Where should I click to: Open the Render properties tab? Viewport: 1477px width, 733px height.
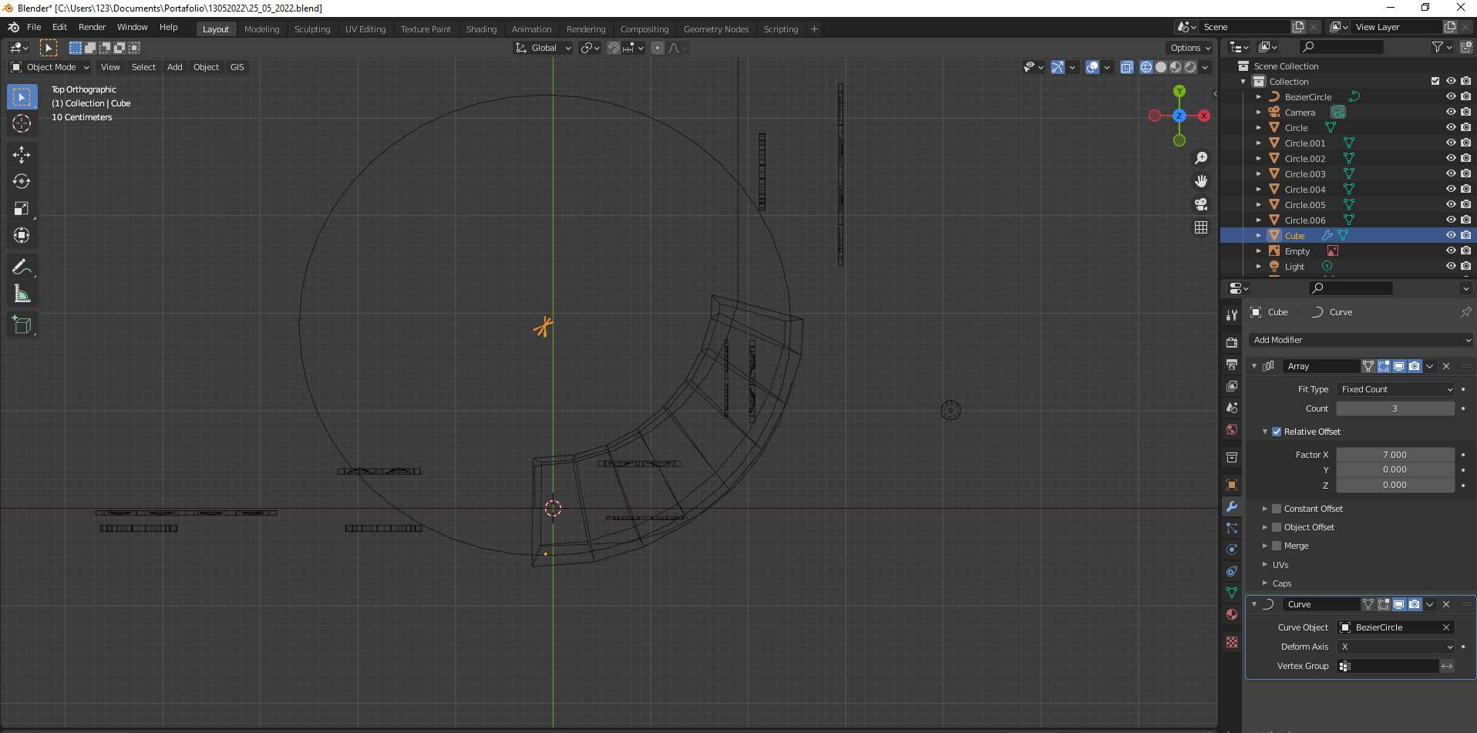1232,342
